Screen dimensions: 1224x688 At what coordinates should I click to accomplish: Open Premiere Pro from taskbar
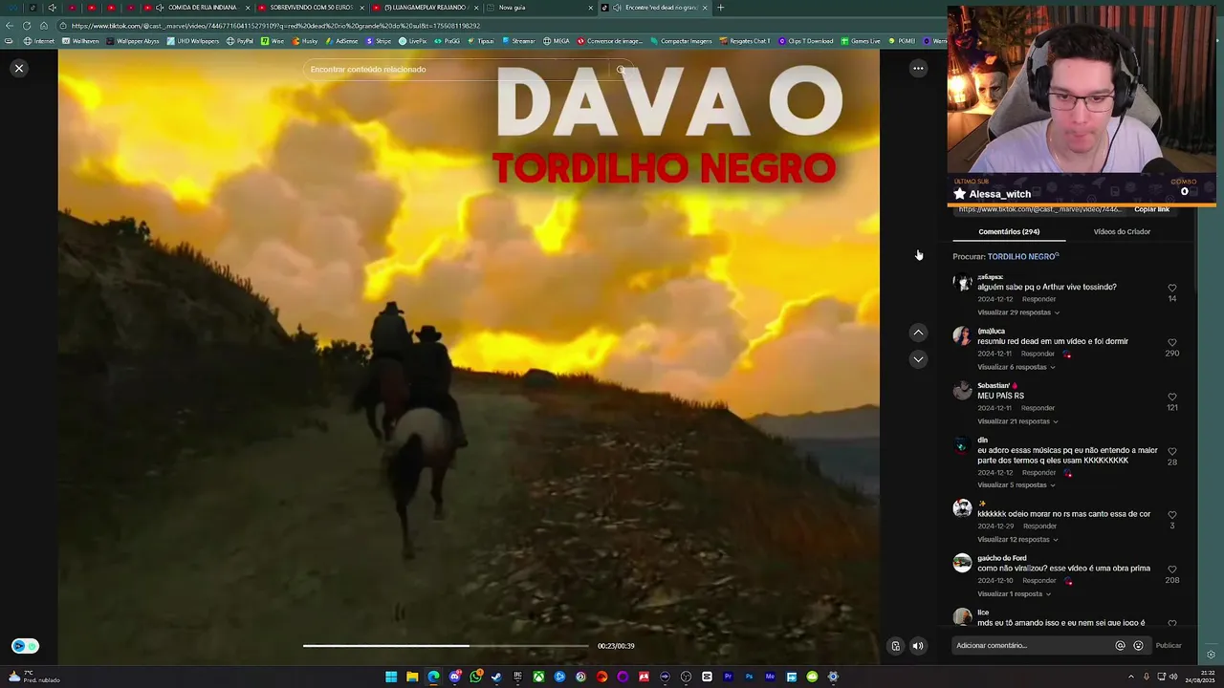728,677
